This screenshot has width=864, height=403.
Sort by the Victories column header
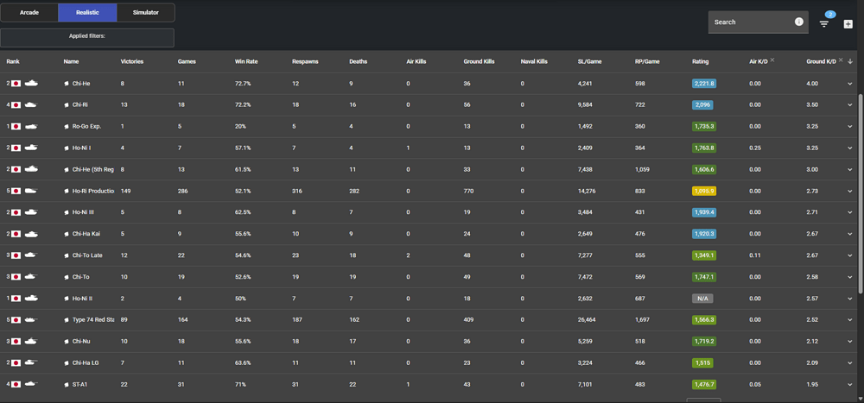132,61
